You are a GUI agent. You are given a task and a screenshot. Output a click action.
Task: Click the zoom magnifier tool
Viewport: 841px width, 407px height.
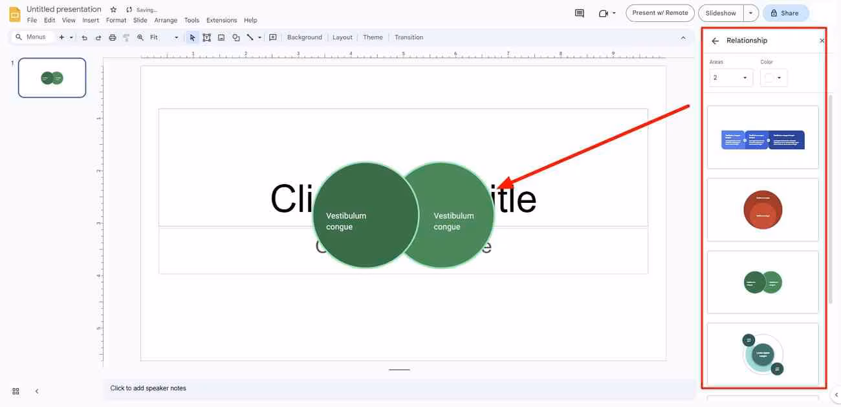pos(140,37)
